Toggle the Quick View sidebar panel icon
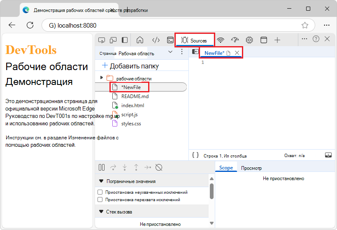This screenshot has width=337, height=230. [125, 40]
